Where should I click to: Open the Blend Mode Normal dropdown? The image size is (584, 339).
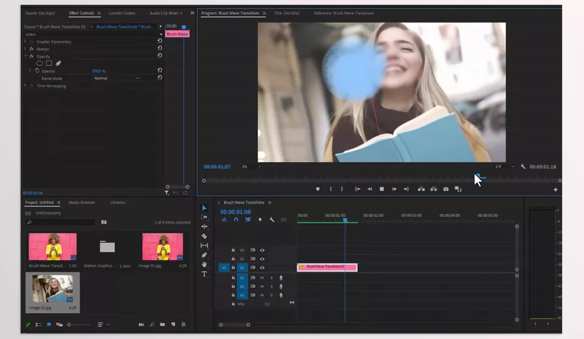tap(116, 78)
